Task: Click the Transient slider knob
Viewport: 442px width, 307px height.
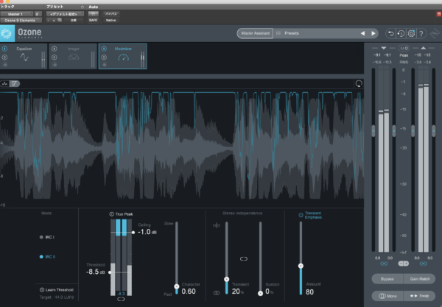Action: pos(227,280)
